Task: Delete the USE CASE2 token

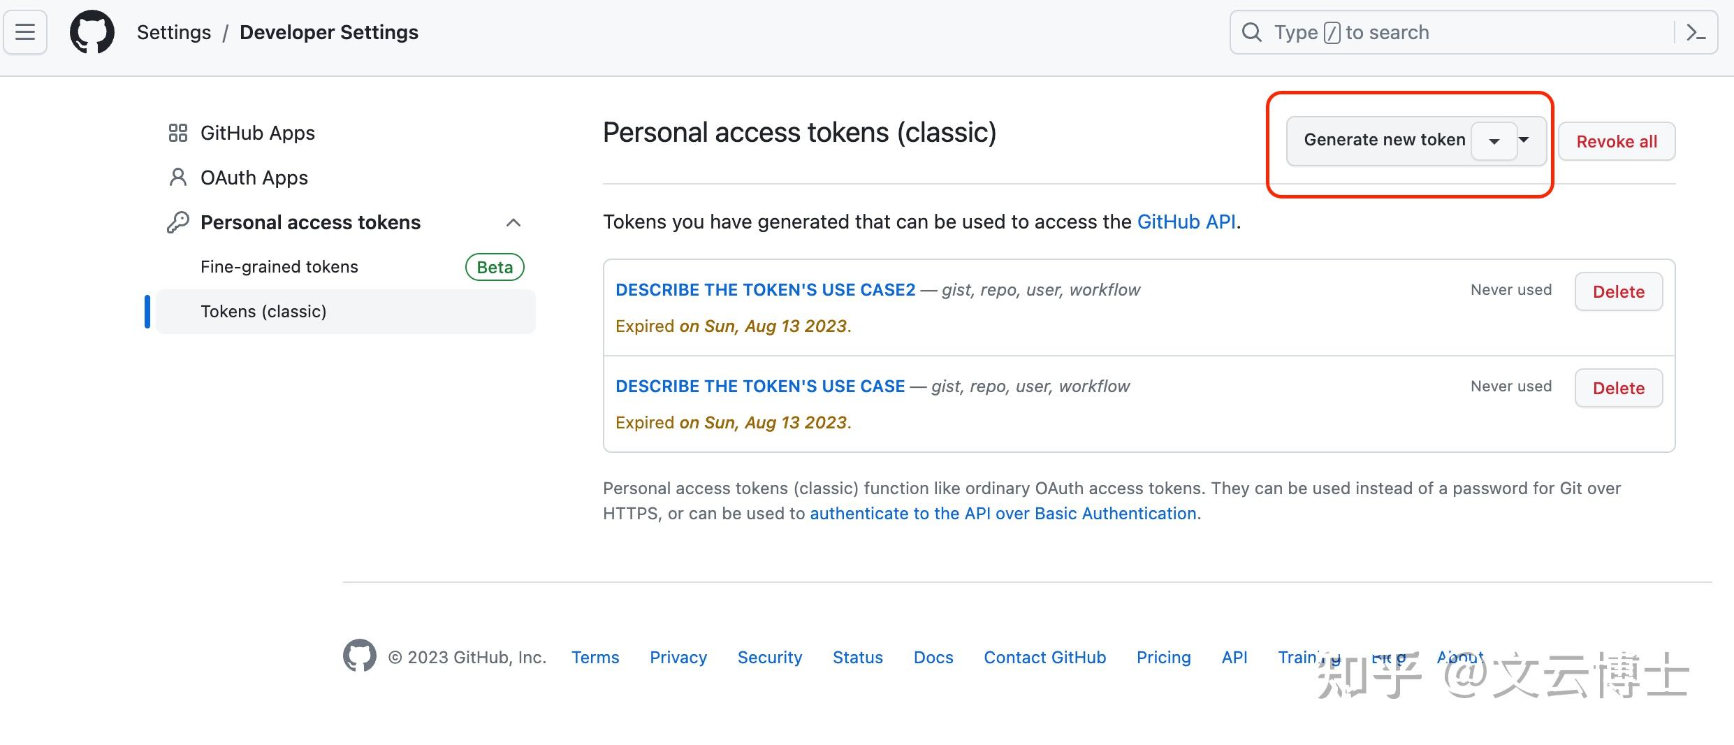Action: (x=1618, y=292)
